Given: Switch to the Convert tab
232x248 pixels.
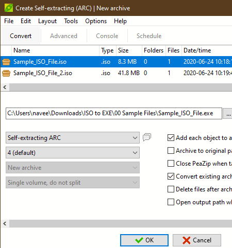Looking at the screenshot, I should 21,36.
